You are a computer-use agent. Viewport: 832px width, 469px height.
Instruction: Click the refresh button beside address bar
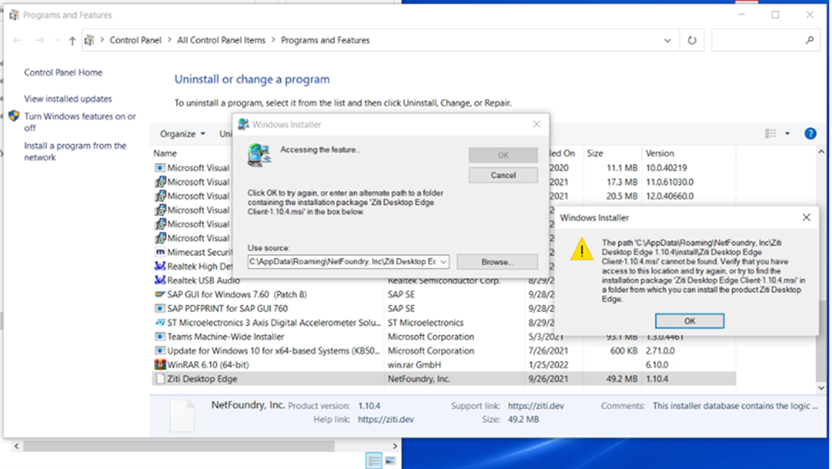(692, 40)
